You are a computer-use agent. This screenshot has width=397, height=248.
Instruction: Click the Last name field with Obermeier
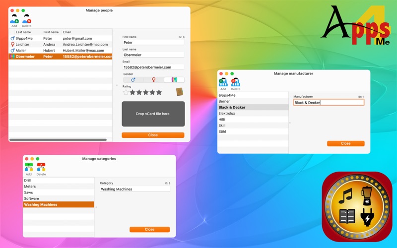point(153,55)
